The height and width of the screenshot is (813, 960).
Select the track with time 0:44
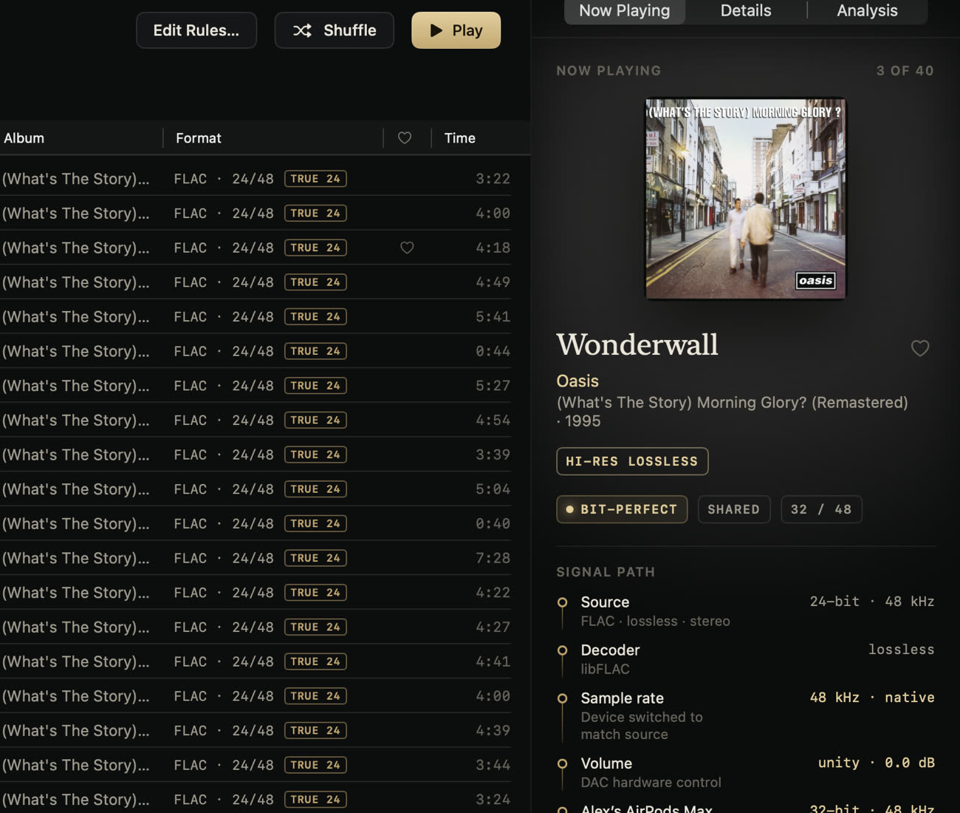(x=256, y=351)
